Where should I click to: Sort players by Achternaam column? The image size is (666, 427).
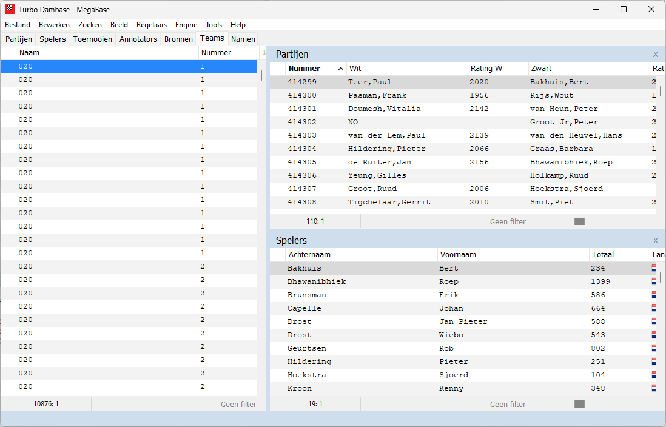[362, 255]
